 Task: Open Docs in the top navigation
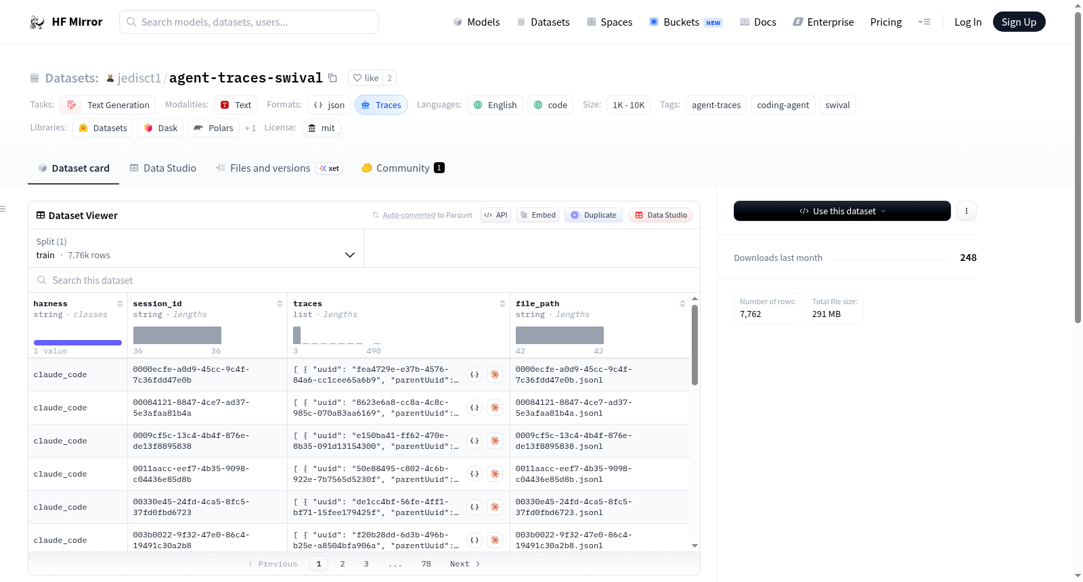point(758,22)
